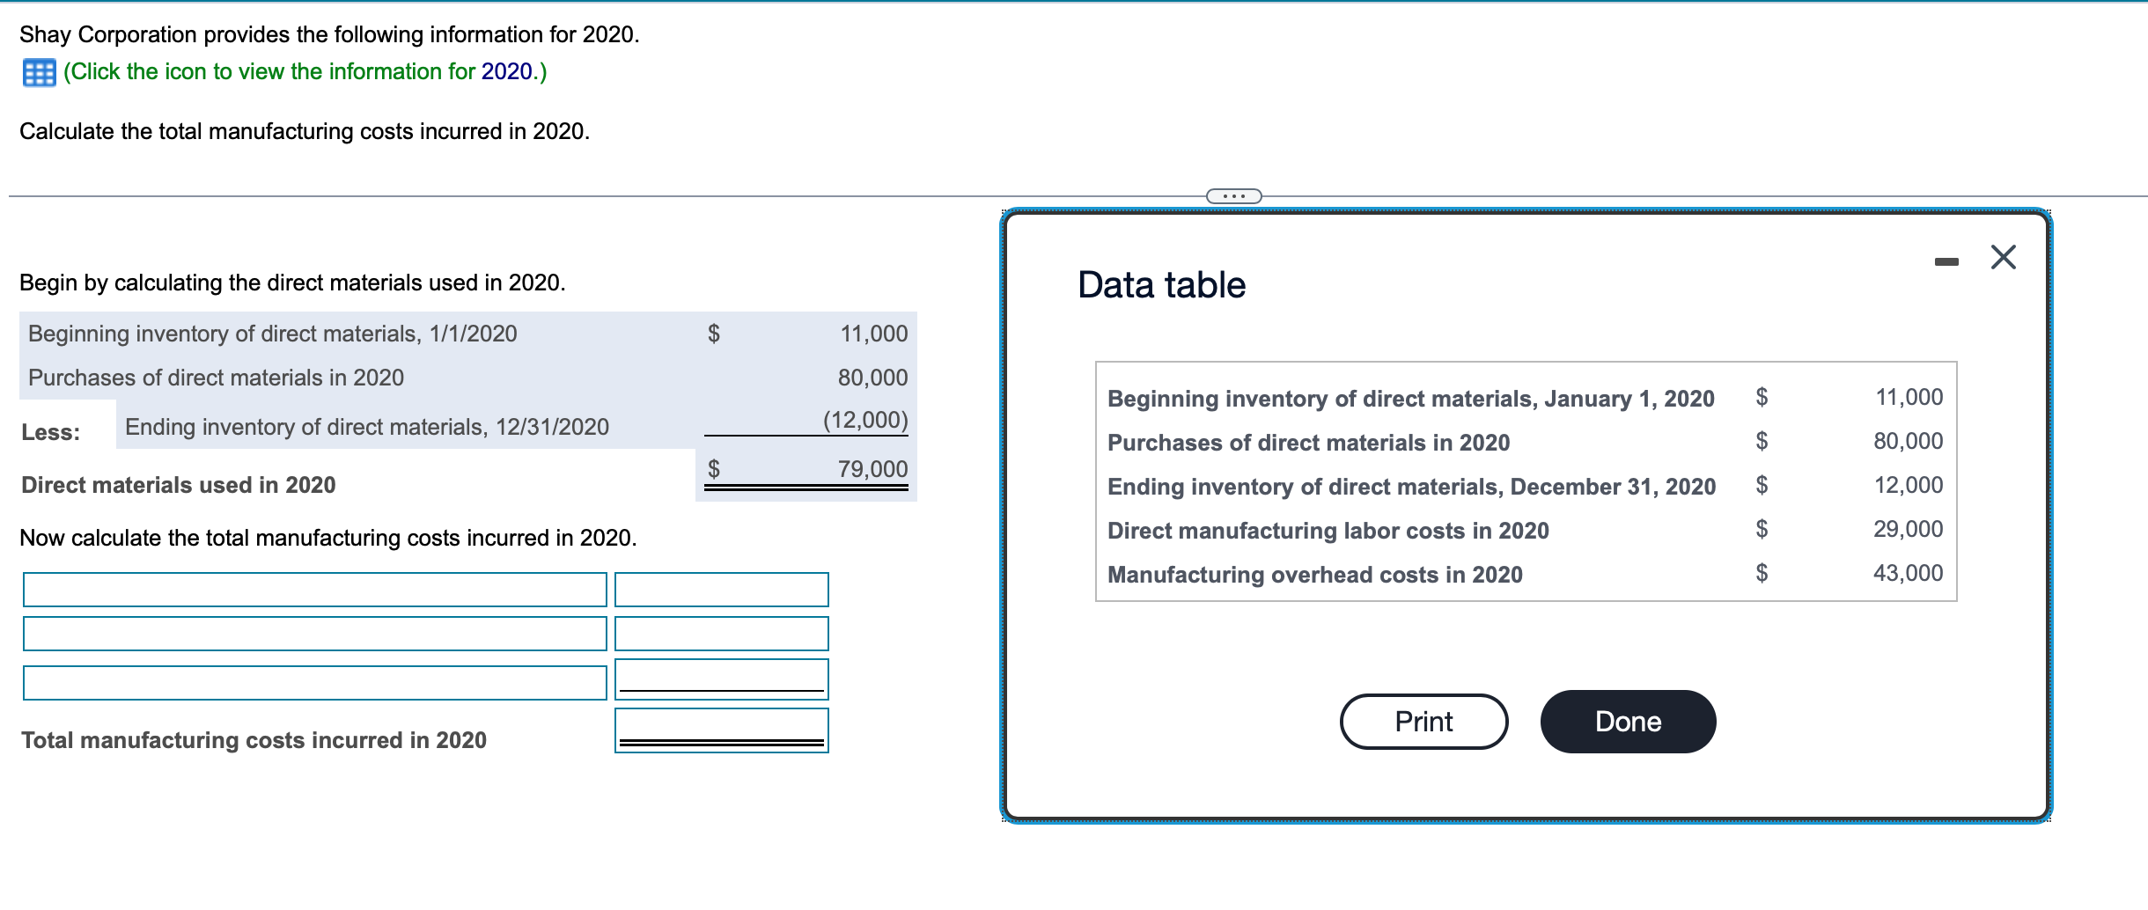Click the Direct materials used in 2020 label
The height and width of the screenshot is (910, 2148).
[179, 485]
